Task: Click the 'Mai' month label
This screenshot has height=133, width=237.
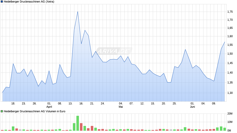Action: coord(121,107)
